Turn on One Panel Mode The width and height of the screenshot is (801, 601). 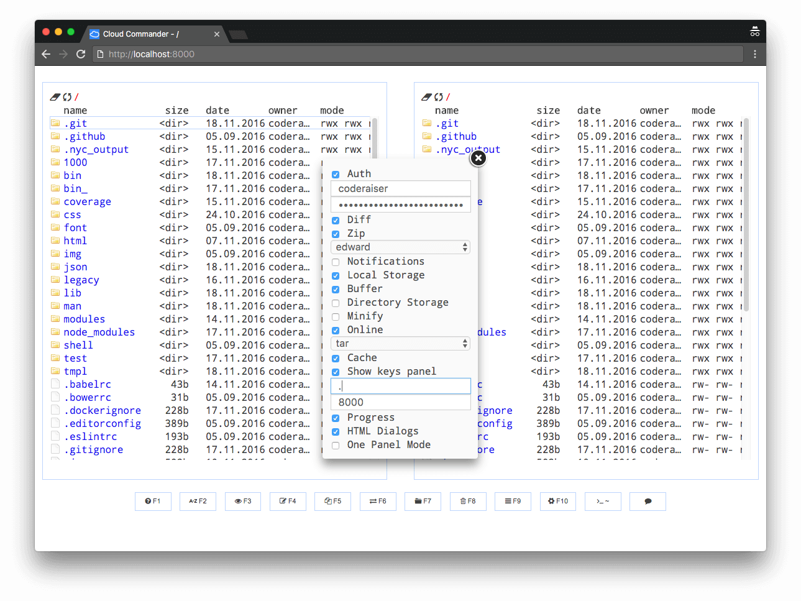pos(336,444)
